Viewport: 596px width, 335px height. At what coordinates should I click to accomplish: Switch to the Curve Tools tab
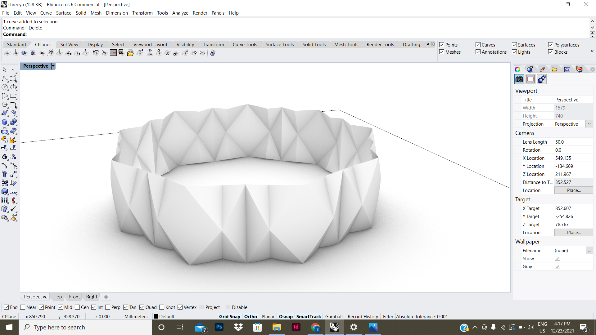(x=245, y=44)
